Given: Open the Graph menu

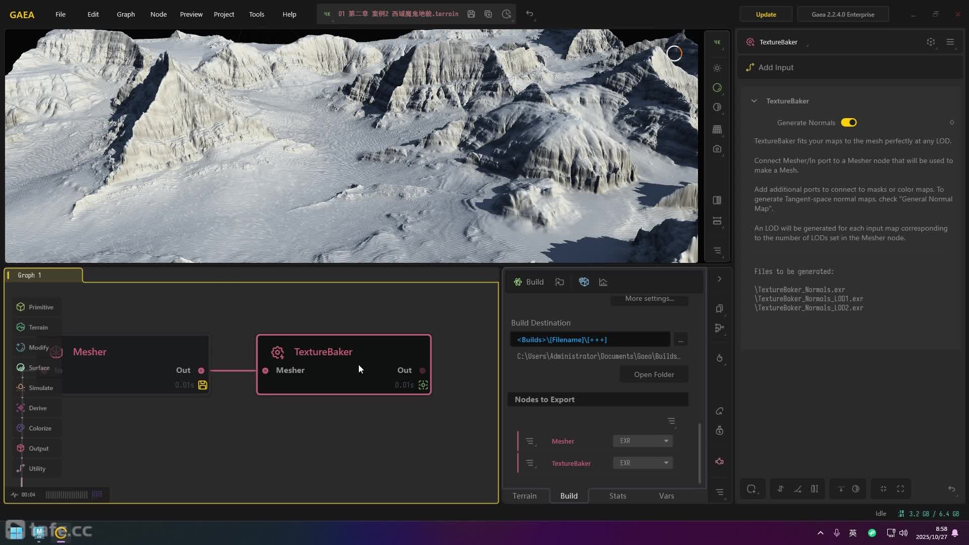Looking at the screenshot, I should (126, 14).
